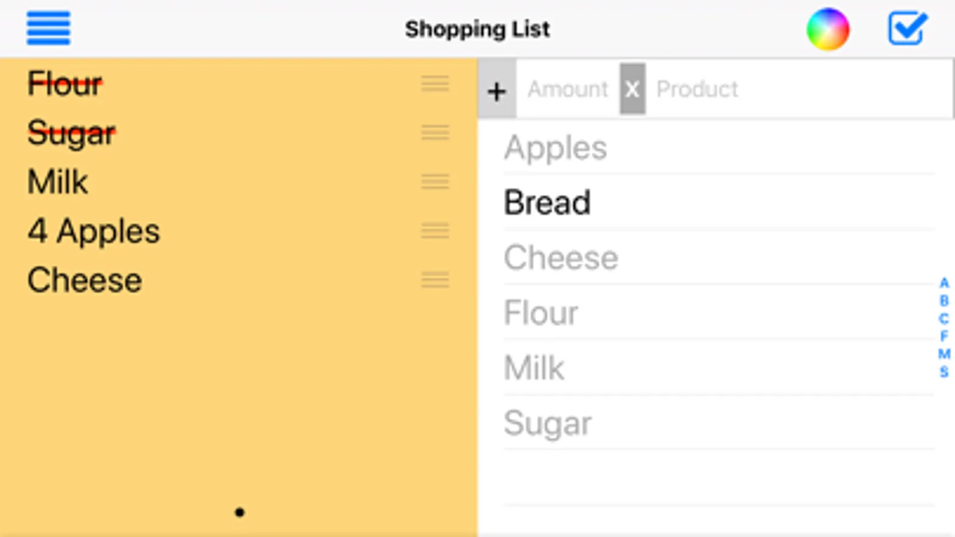This screenshot has height=537, width=955.
Task: Cross off Milk in shopping list
Action: [58, 181]
